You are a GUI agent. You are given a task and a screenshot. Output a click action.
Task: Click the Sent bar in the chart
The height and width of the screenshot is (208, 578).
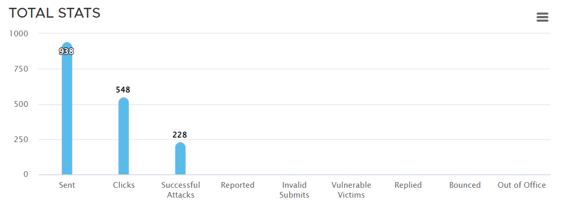point(67,114)
